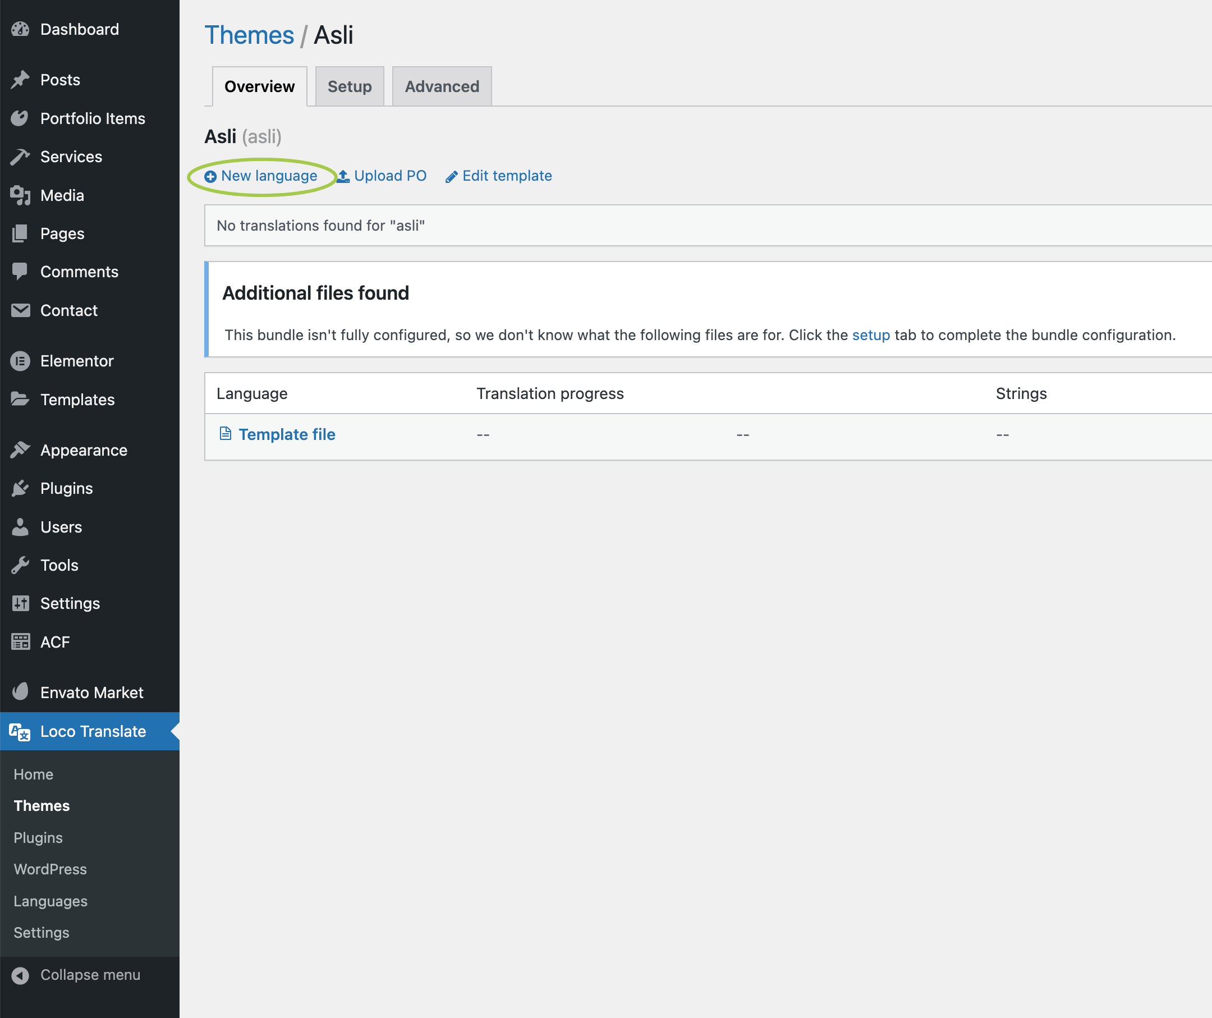The image size is (1212, 1018).
Task: Click the Plugins plug icon
Action: [20, 489]
